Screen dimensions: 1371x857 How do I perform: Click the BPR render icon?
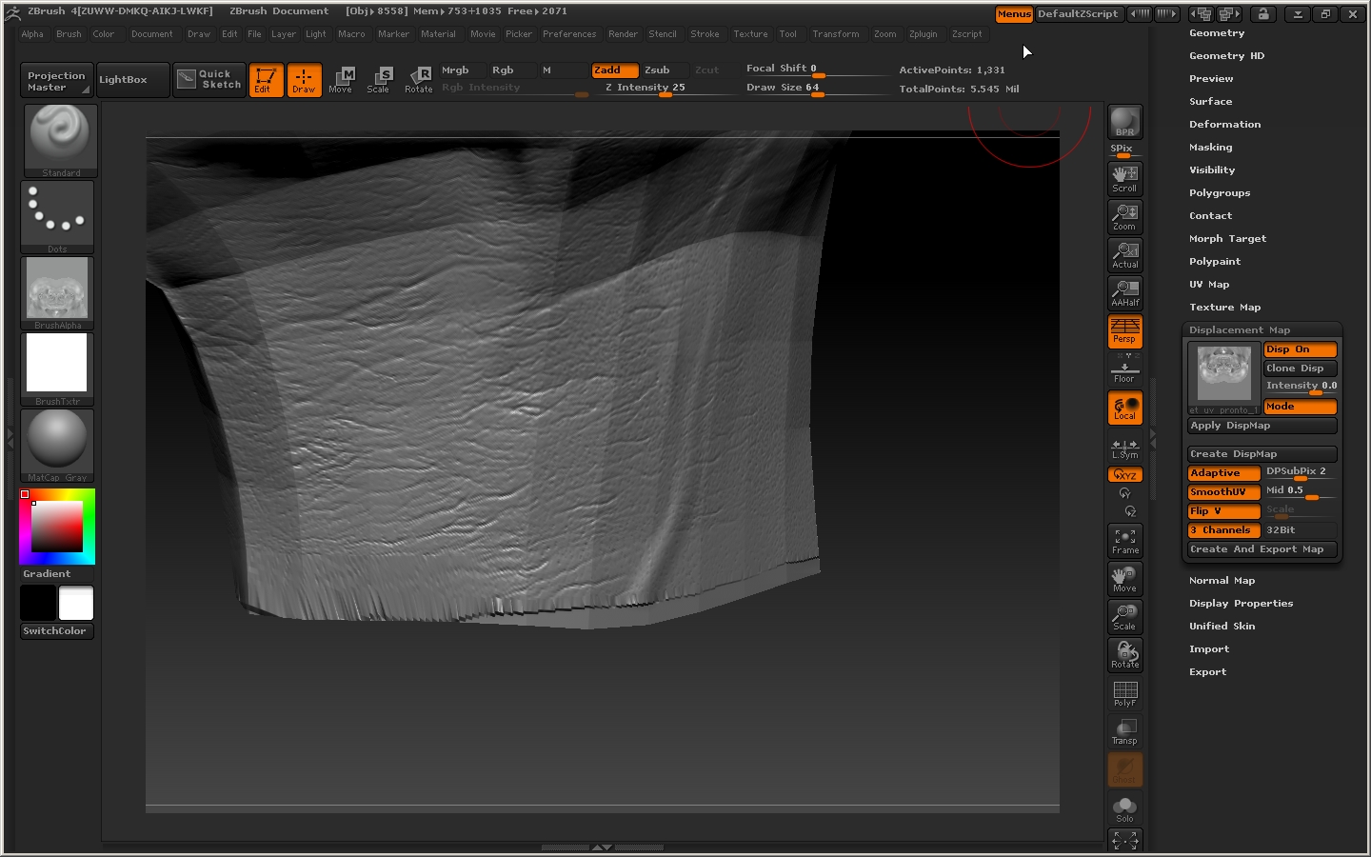1124,122
